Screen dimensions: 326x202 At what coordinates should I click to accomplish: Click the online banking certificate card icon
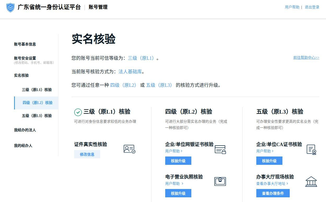pyautogui.click(x=220, y=149)
